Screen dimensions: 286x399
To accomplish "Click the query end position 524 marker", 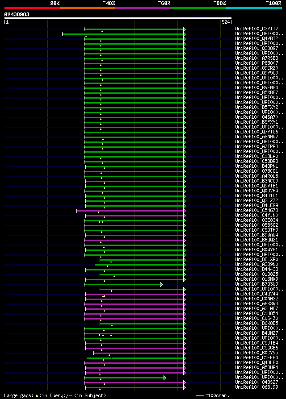I will (x=226, y=22).
